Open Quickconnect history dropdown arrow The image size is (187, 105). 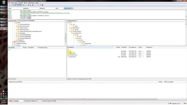click(72, 8)
